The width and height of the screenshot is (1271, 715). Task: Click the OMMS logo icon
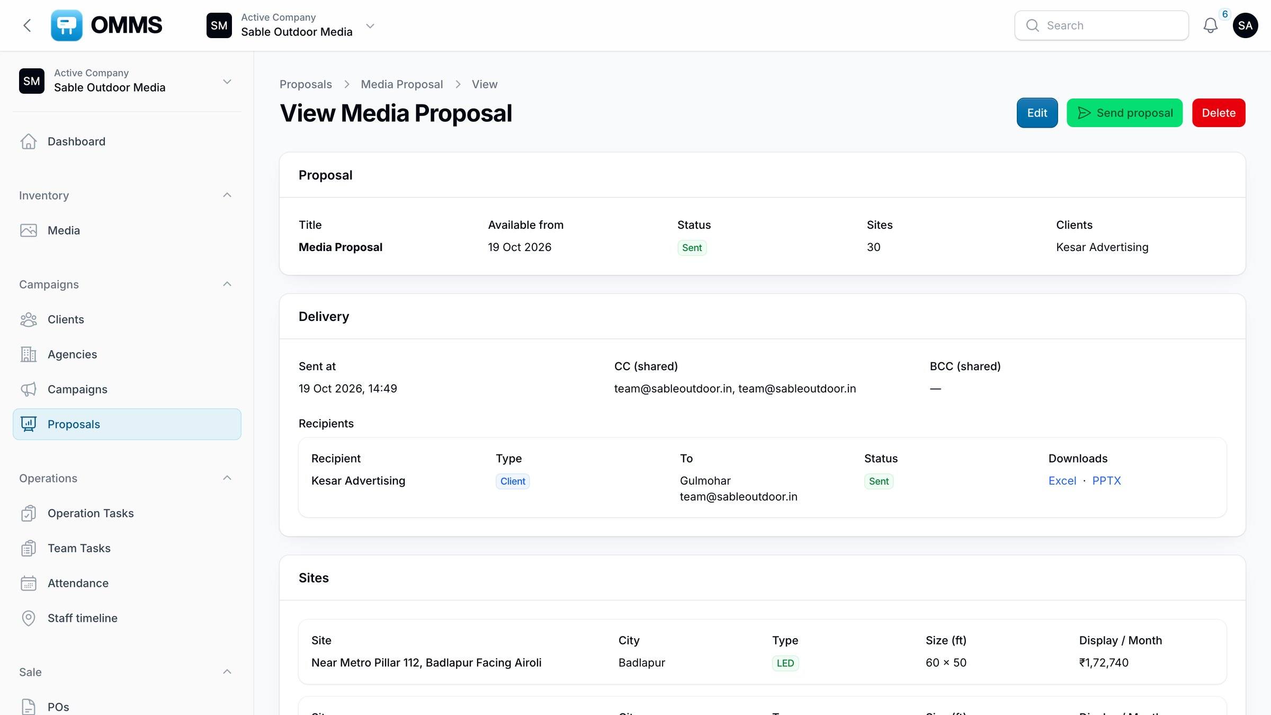point(67,25)
